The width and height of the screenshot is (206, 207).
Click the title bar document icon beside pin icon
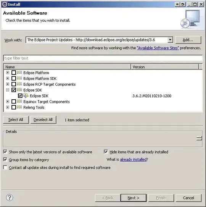point(183,4)
